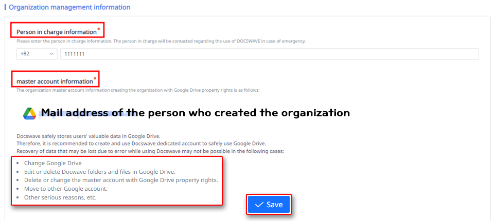The width and height of the screenshot is (494, 221).
Task: Click the Recovery of data warning sentence
Action: [150, 151]
